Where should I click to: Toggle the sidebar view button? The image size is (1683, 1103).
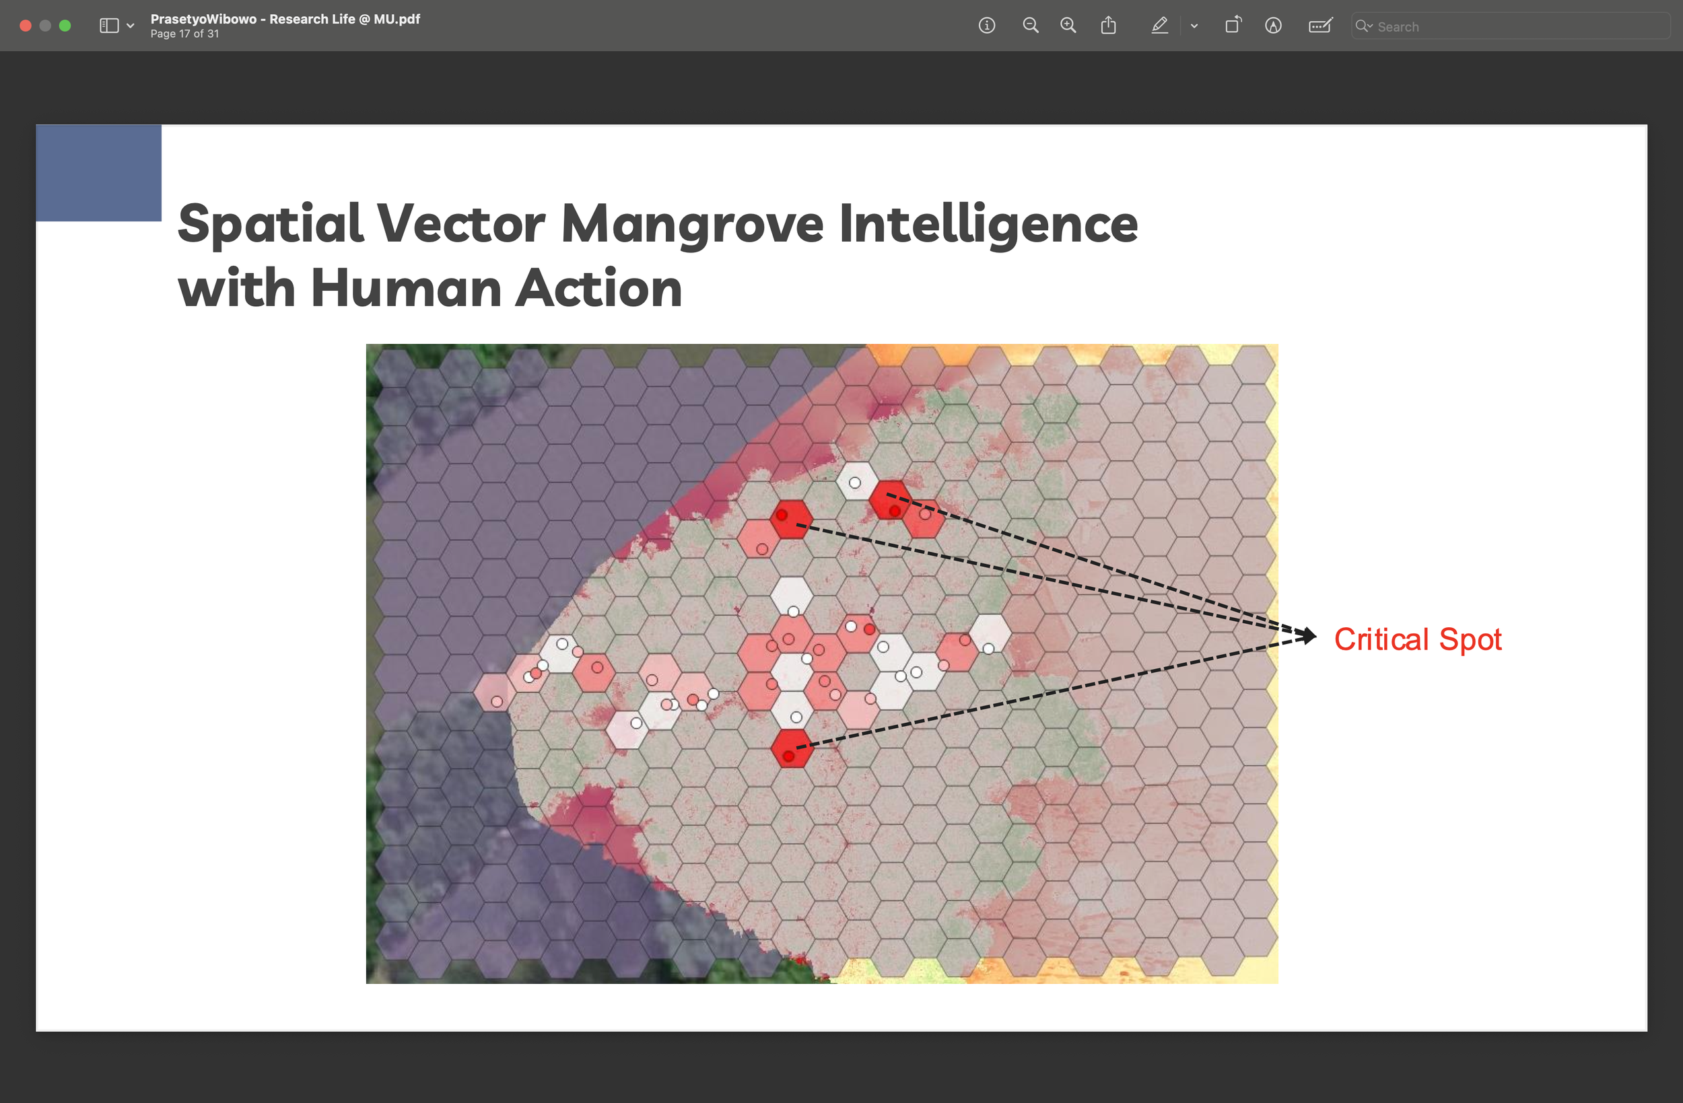point(109,26)
